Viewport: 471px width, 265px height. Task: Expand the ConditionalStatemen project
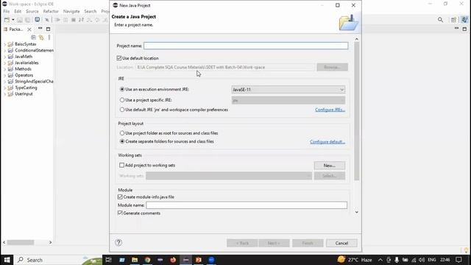coord(5,51)
